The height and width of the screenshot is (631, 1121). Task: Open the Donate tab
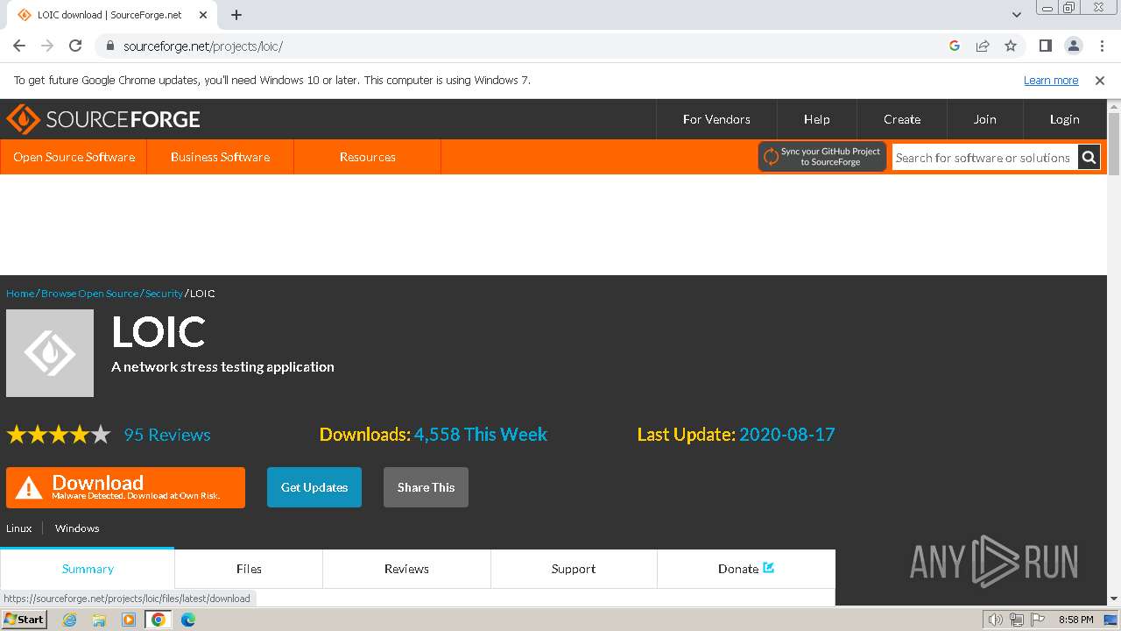click(746, 569)
